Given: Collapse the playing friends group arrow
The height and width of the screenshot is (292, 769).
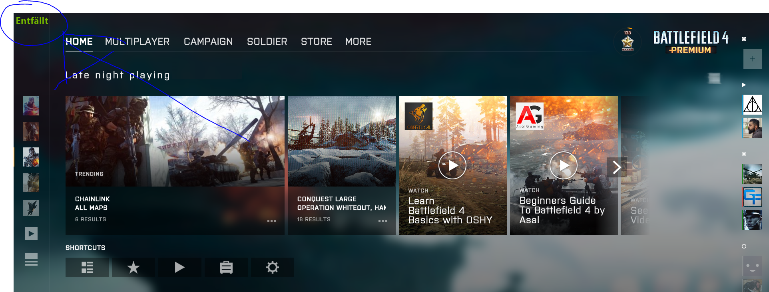Looking at the screenshot, I should (744, 85).
